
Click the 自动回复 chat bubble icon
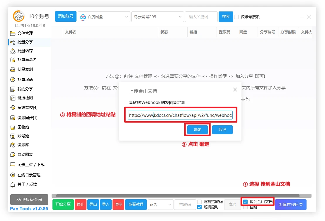[x=13, y=154]
